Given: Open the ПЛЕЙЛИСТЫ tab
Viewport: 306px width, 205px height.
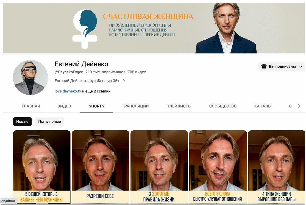Looking at the screenshot, I should click(179, 106).
